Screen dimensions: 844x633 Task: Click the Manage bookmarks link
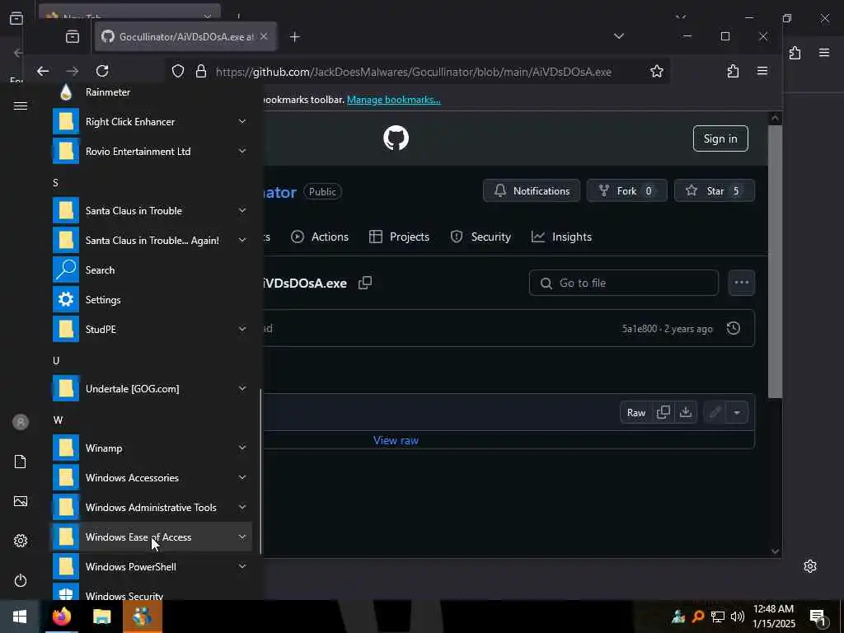click(x=393, y=100)
